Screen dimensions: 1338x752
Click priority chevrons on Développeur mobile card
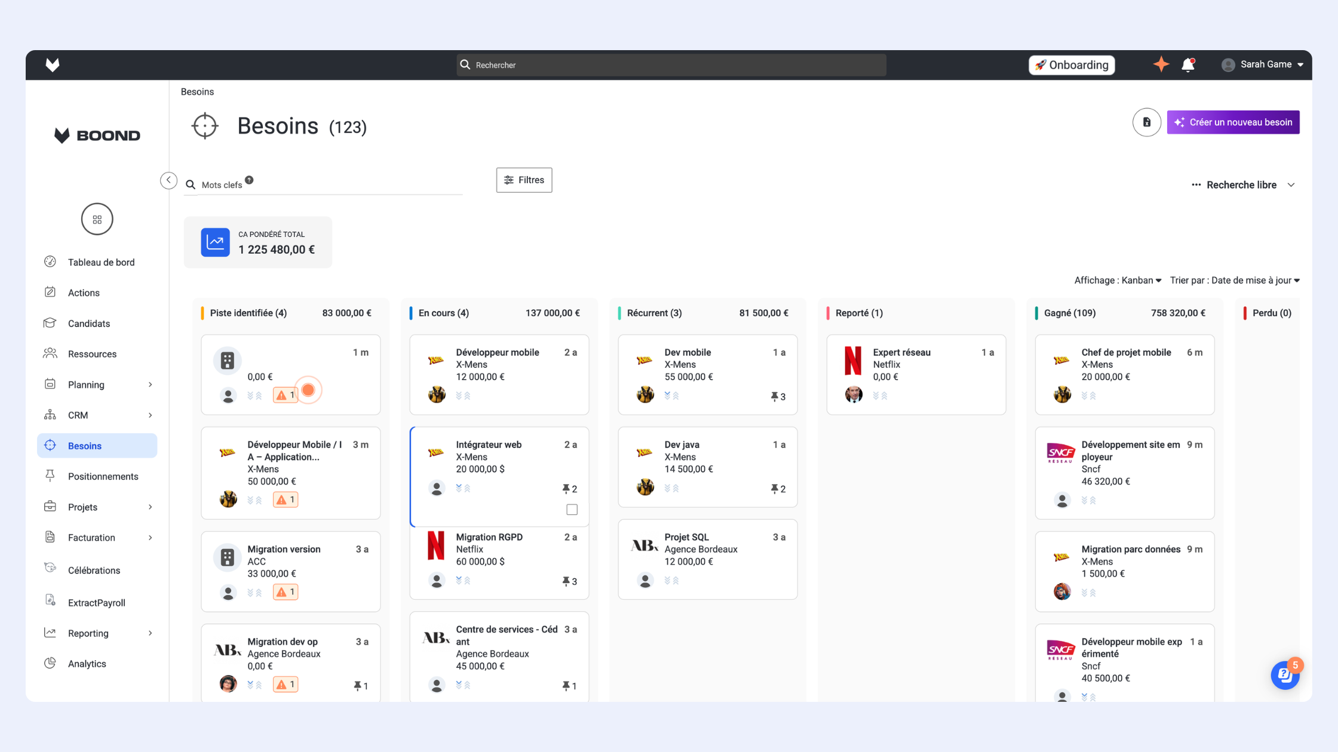(463, 396)
